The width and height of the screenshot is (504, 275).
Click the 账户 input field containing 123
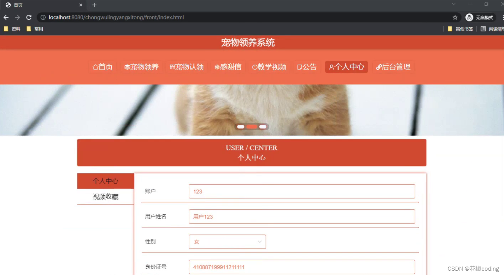point(302,191)
